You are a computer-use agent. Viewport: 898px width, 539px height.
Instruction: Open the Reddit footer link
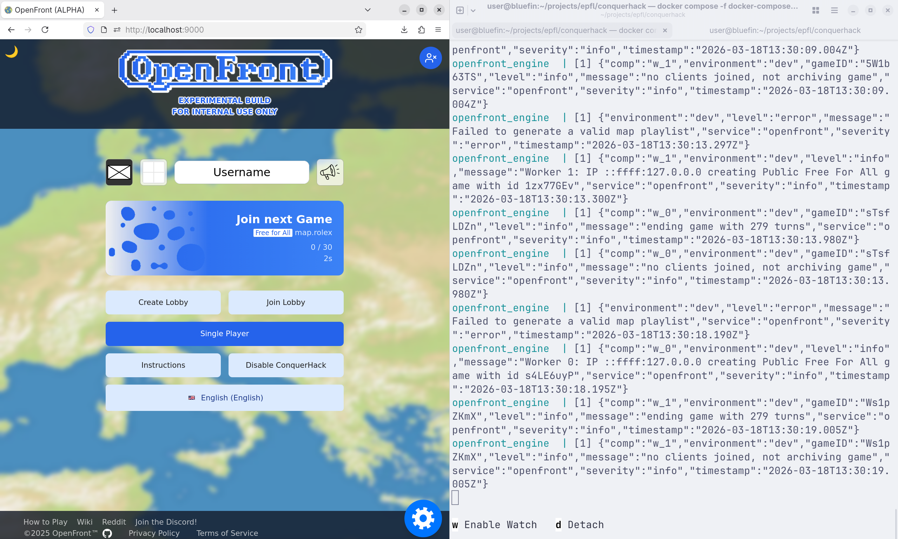[x=114, y=522]
